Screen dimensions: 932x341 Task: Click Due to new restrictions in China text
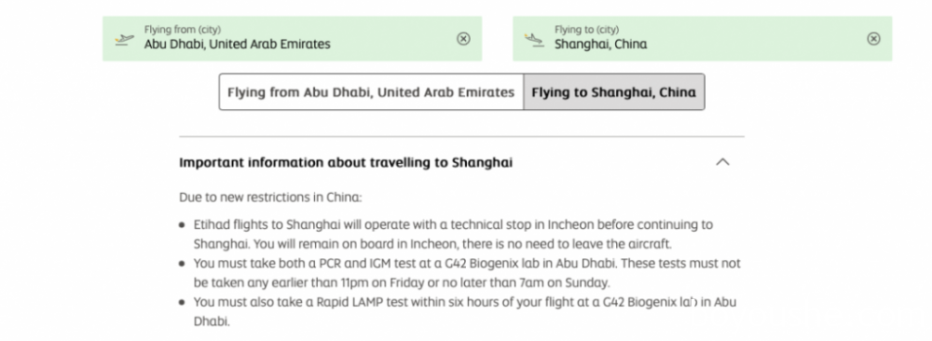tap(270, 198)
